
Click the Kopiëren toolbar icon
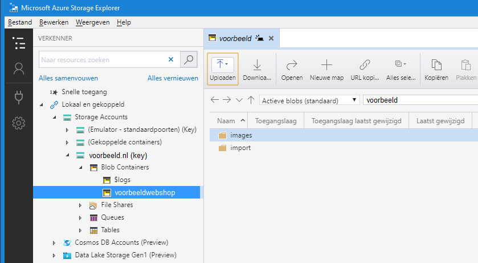(436, 65)
